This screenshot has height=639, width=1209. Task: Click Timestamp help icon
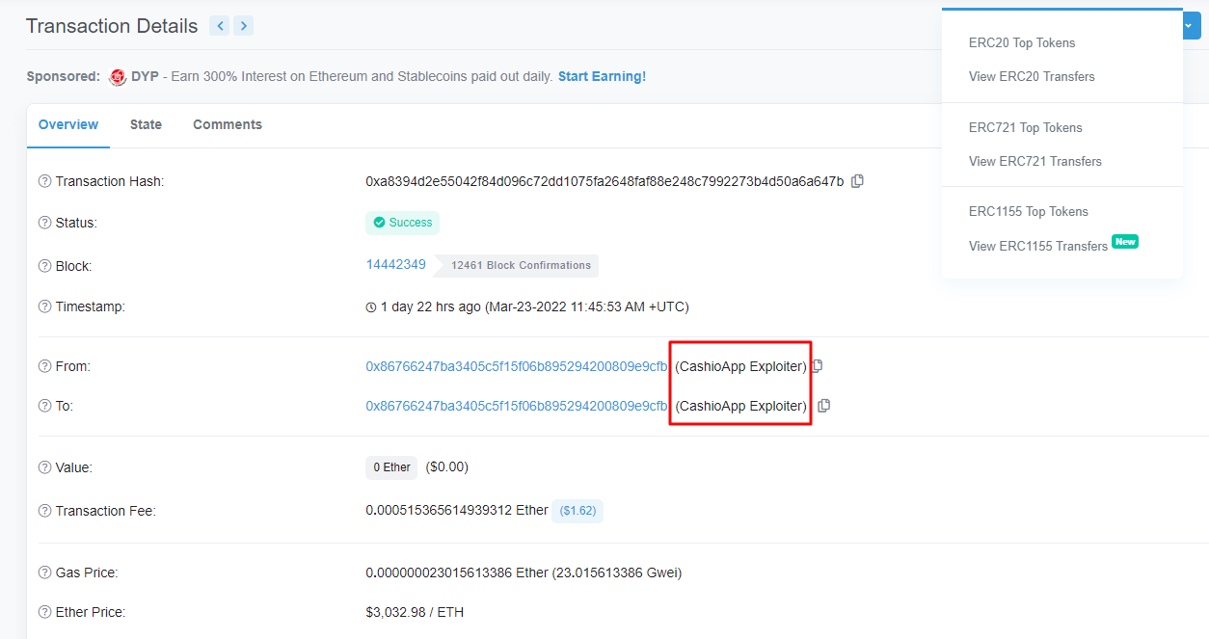click(44, 306)
